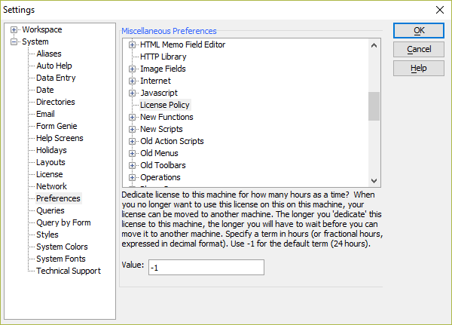
Task: Expand the Image Fields preferences node
Action: click(132, 69)
